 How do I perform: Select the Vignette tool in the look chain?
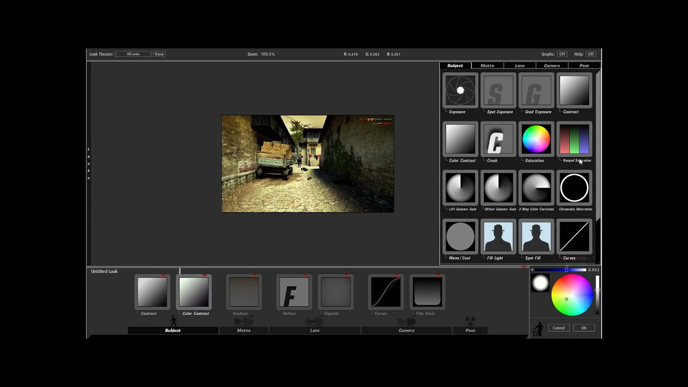tap(335, 292)
